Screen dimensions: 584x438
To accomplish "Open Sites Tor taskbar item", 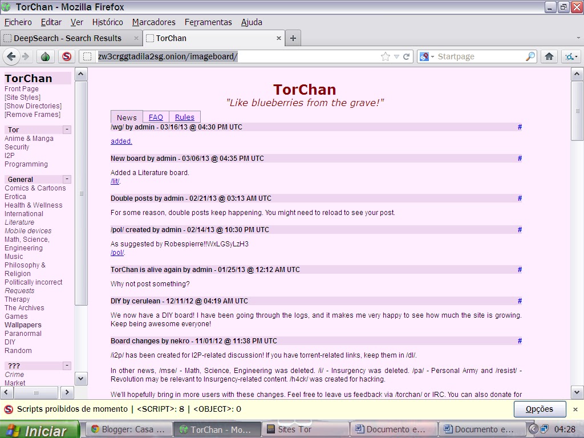I will [x=306, y=429].
